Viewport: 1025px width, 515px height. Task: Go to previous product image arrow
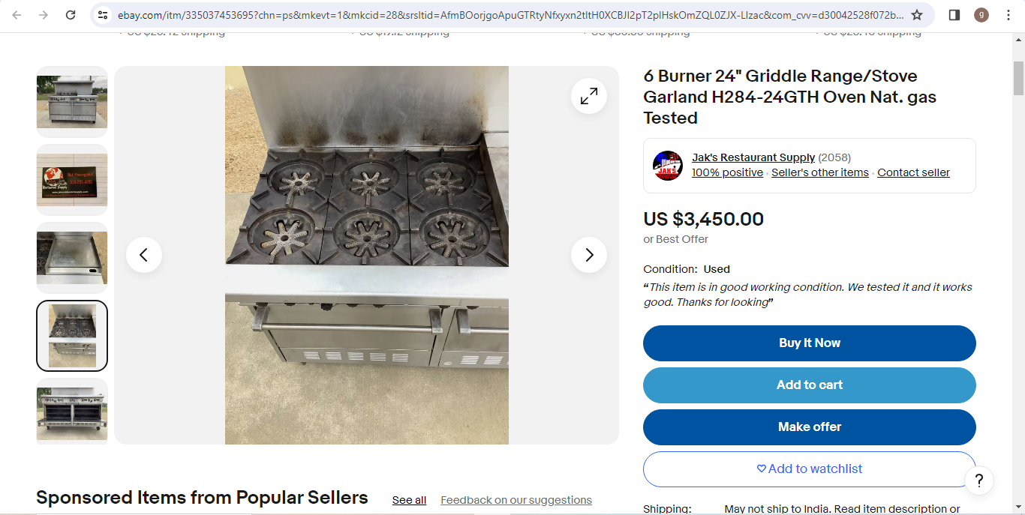point(144,255)
